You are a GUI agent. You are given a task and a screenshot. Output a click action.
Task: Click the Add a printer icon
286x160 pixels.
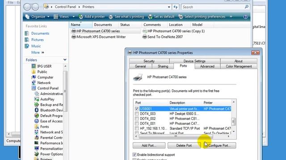click(x=81, y=17)
